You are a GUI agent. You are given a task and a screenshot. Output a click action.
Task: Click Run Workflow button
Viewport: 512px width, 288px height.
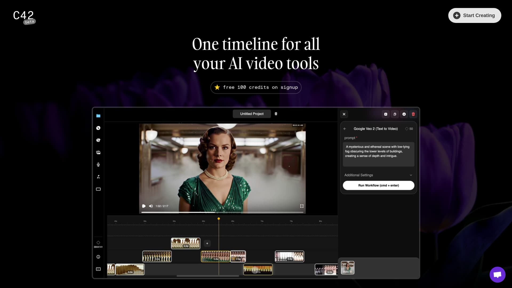[378, 185]
